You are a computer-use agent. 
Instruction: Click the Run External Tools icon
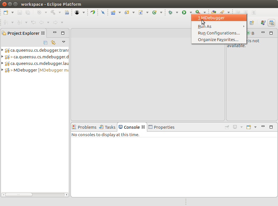click(198, 12)
